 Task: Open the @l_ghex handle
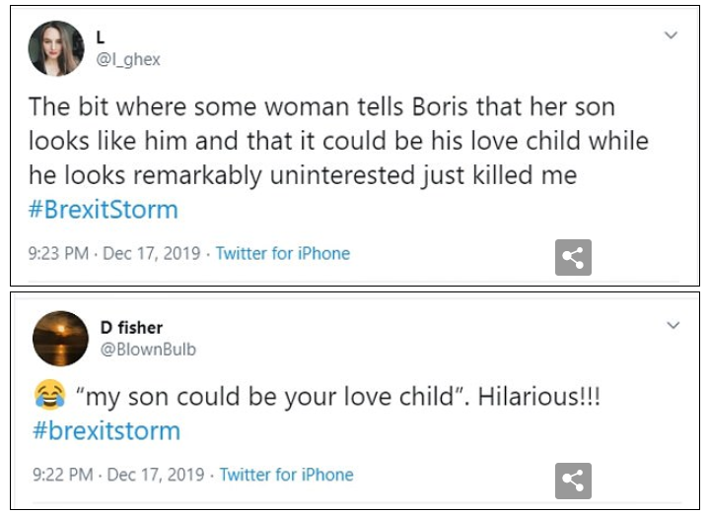point(128,59)
